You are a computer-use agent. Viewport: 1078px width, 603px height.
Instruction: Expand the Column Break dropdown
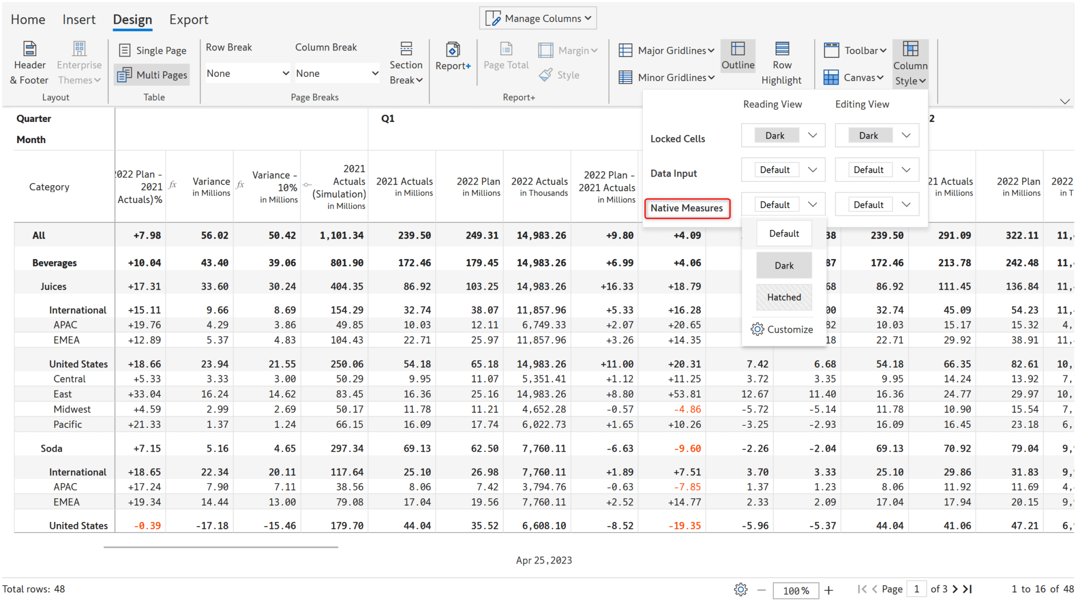[x=337, y=73]
